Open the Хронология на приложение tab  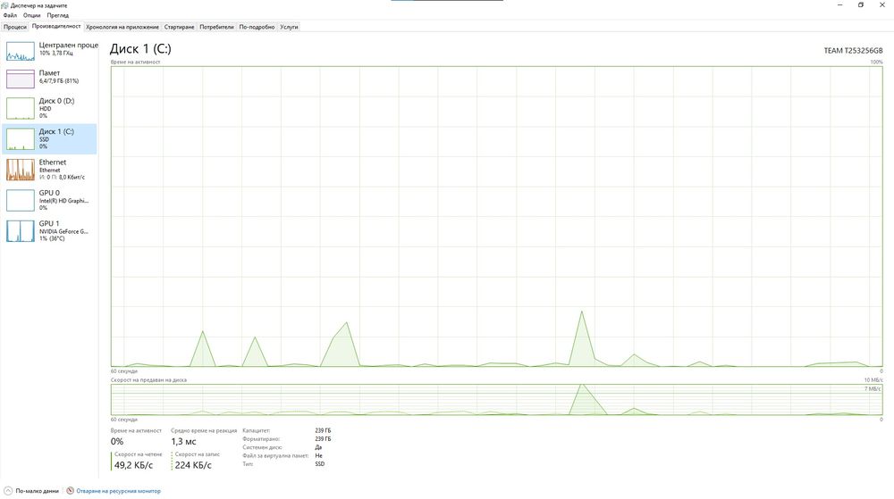(122, 27)
